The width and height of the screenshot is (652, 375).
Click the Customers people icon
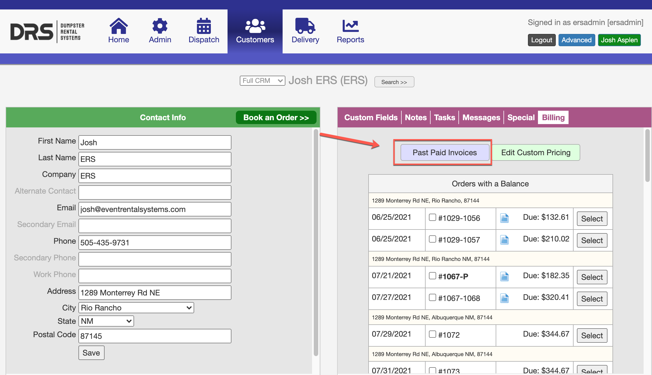(x=255, y=26)
